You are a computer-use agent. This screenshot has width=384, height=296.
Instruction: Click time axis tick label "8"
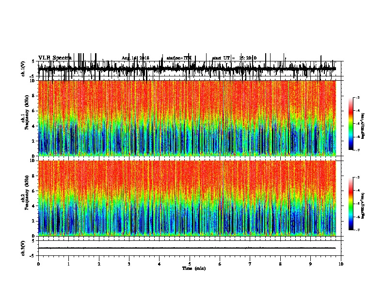pyautogui.click(x=280, y=264)
